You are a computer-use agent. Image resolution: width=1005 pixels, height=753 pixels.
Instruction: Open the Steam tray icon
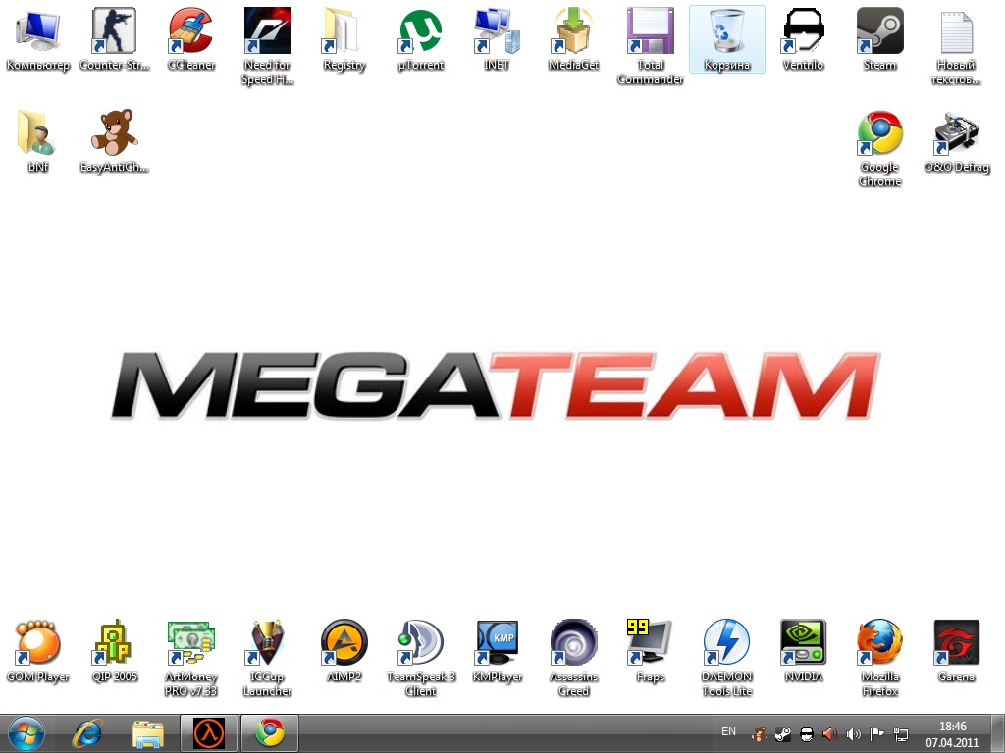click(782, 733)
